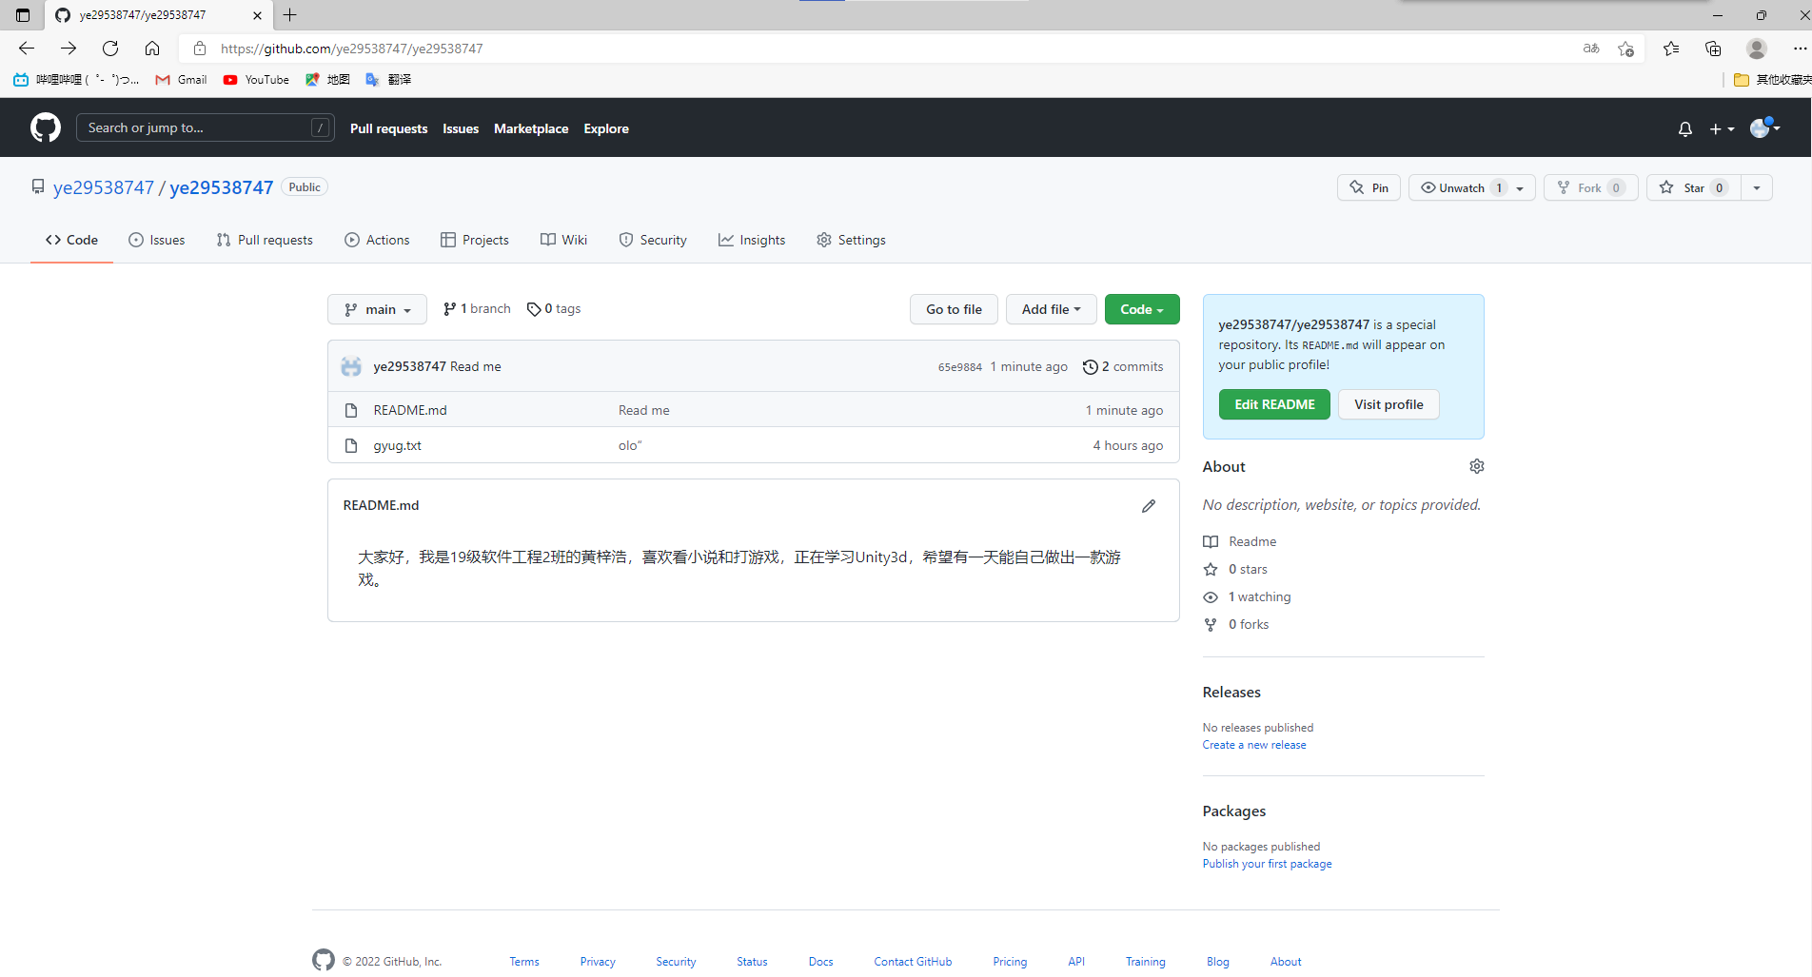Click Pull requests in the top header
This screenshot has height=977, width=1812.
(x=388, y=128)
